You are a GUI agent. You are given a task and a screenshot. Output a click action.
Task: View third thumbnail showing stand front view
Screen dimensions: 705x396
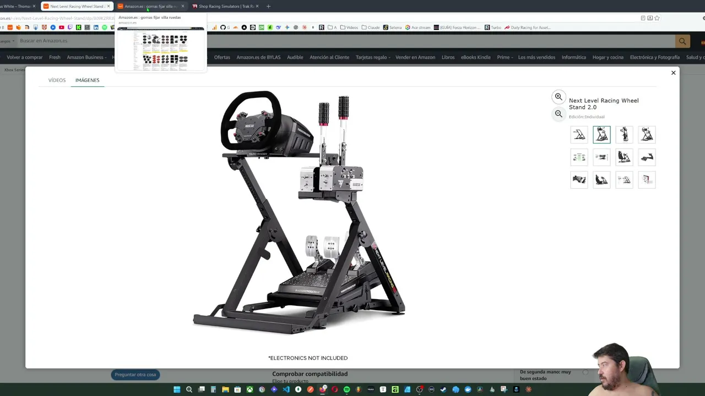pyautogui.click(x=624, y=134)
